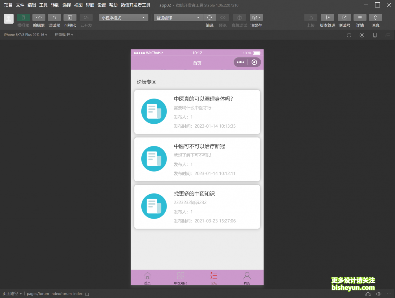This screenshot has height=298, width=395.
Task: Open the 界面 menu
Action: coord(90,5)
